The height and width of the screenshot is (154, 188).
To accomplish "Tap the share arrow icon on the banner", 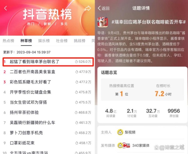I will tap(88, 8).
